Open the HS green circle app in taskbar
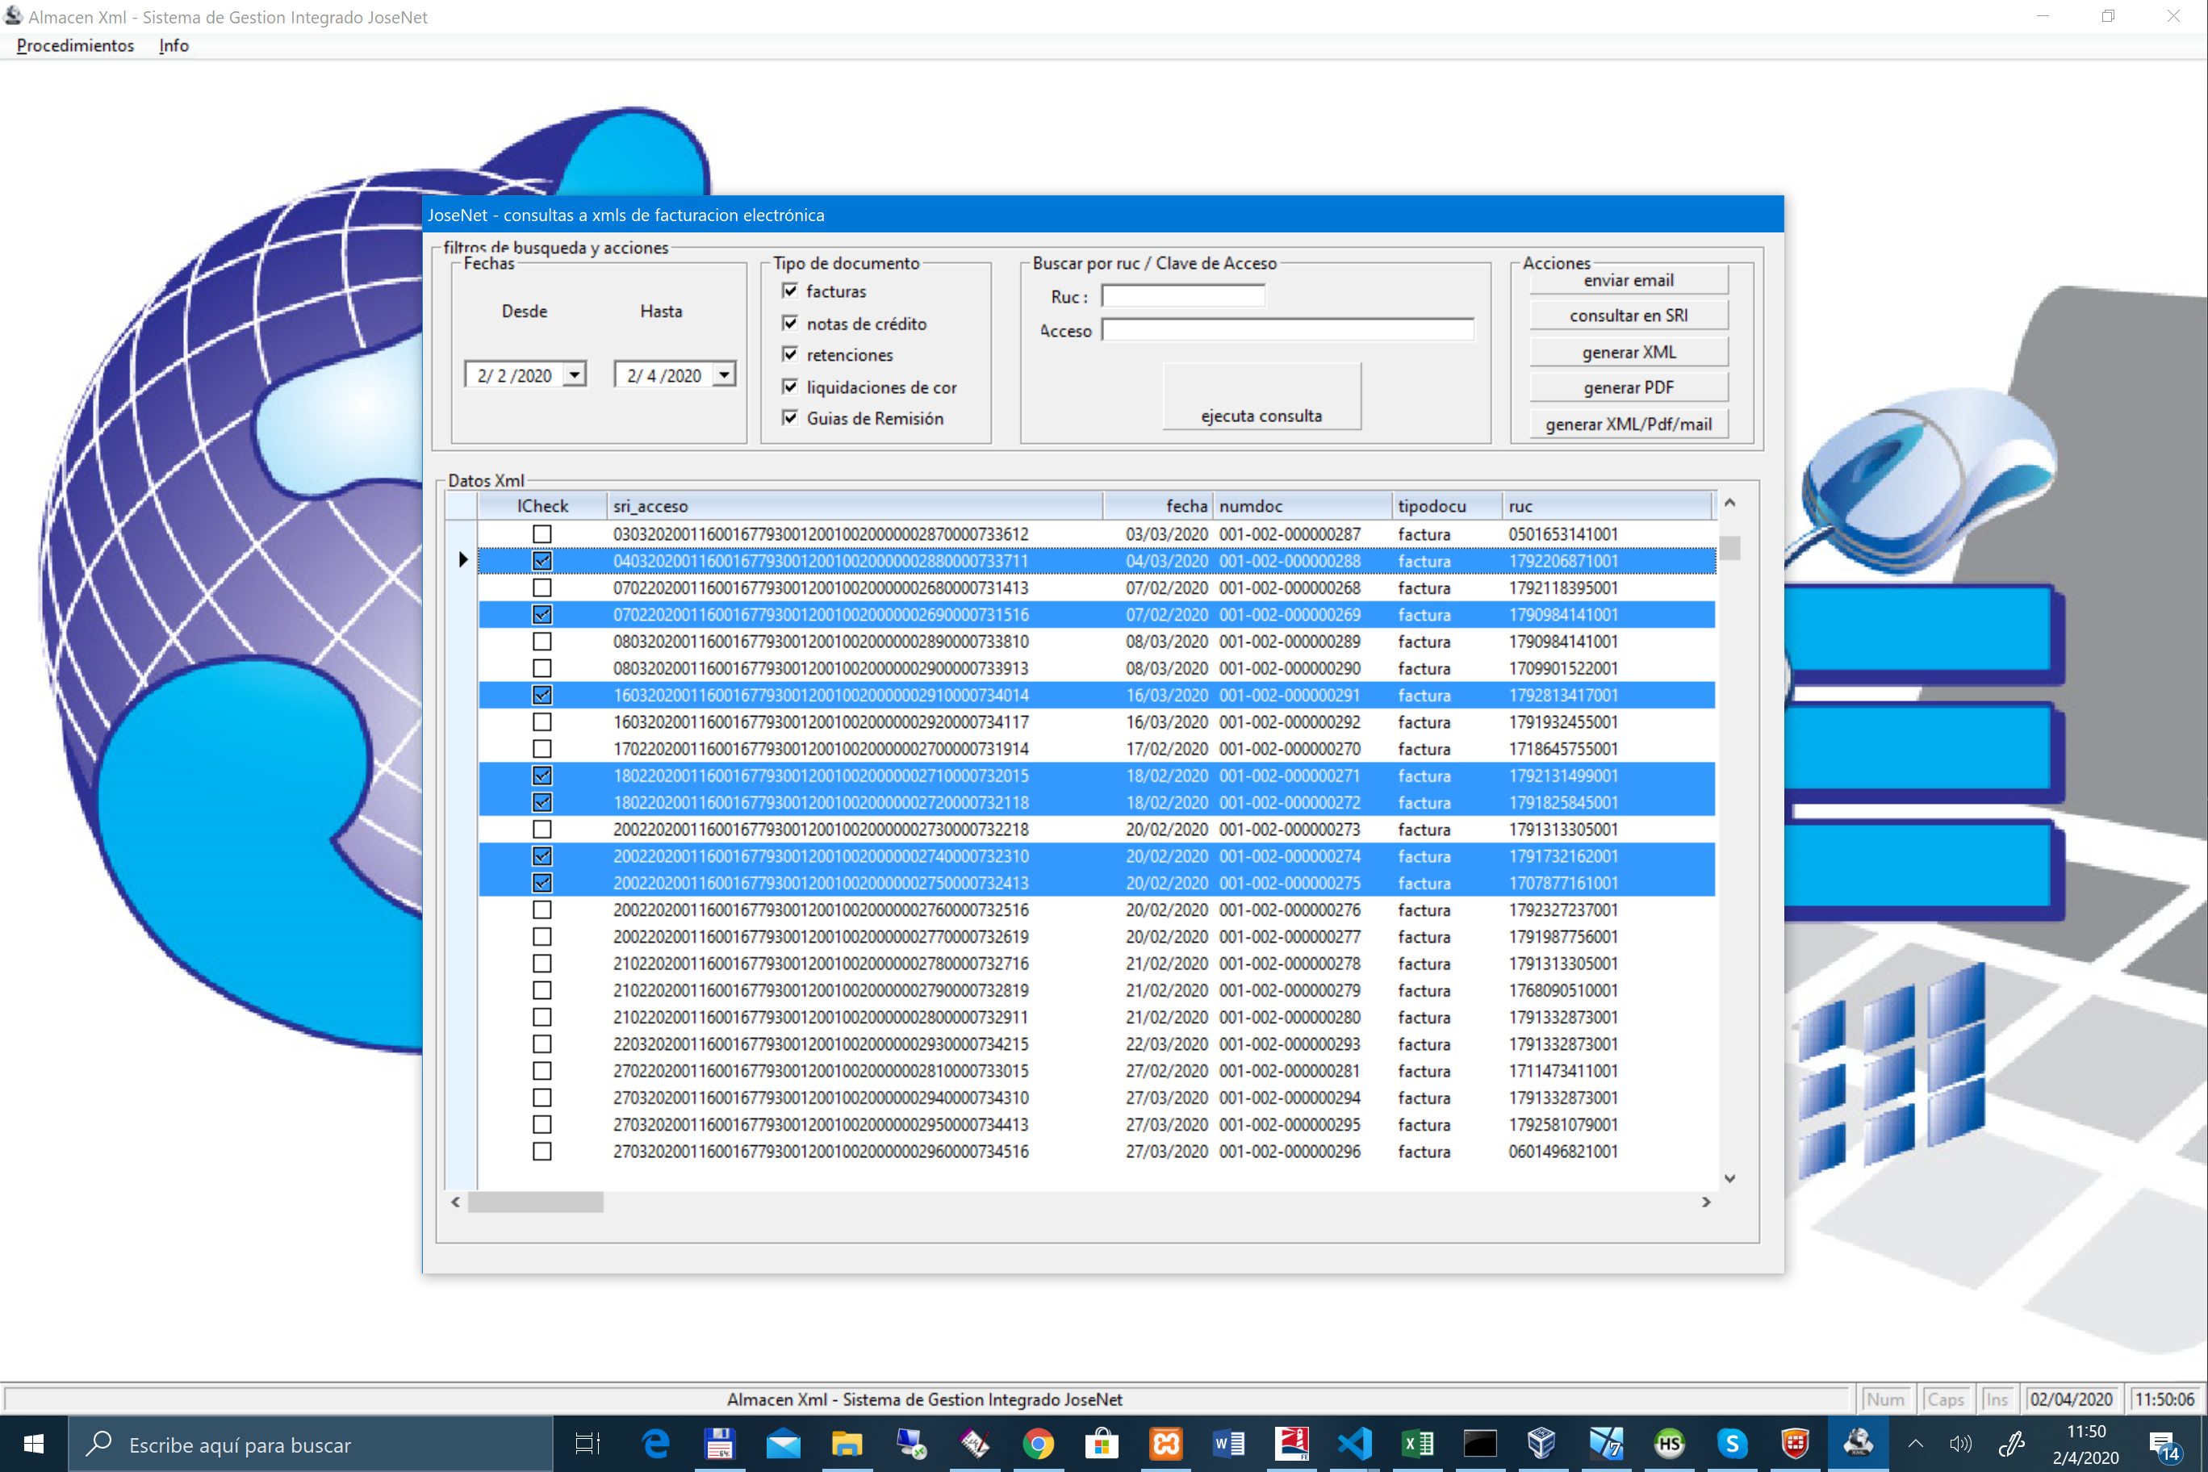The width and height of the screenshot is (2208, 1472). 1670,1444
